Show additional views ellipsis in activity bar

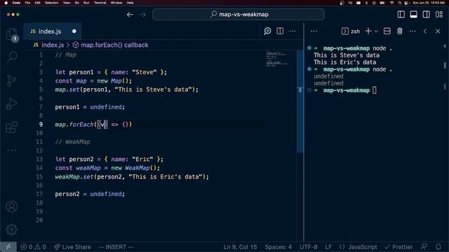(x=11, y=150)
